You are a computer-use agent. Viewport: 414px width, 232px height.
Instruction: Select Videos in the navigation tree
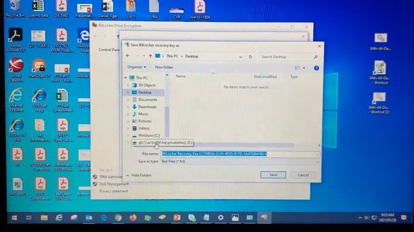(x=144, y=128)
